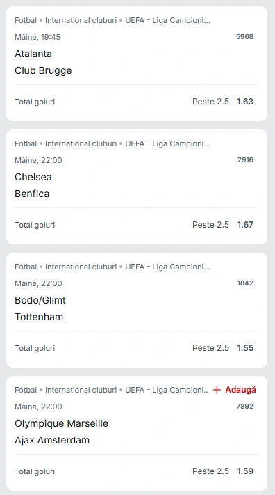Click event code 5968

point(244,37)
